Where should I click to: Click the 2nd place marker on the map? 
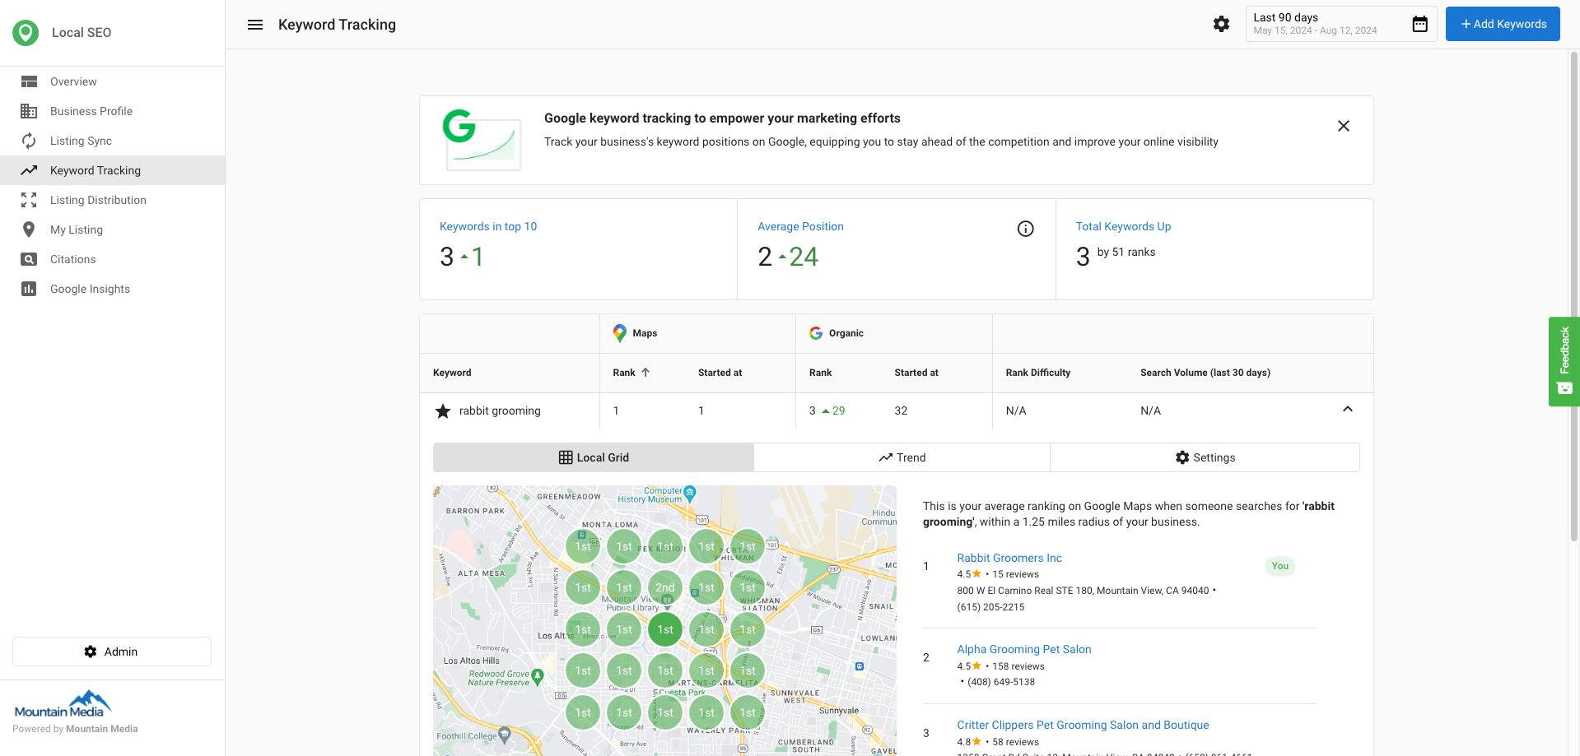[665, 587]
